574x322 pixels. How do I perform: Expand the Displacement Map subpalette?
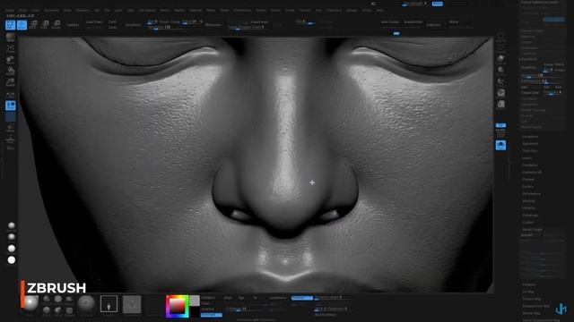pyautogui.click(x=536, y=306)
